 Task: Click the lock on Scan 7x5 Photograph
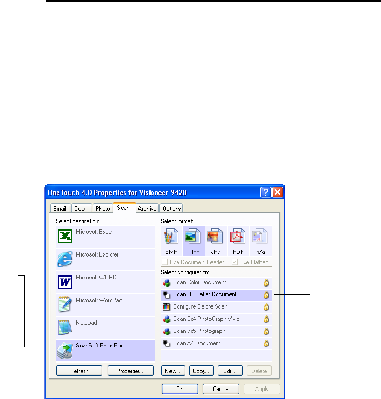266,331
